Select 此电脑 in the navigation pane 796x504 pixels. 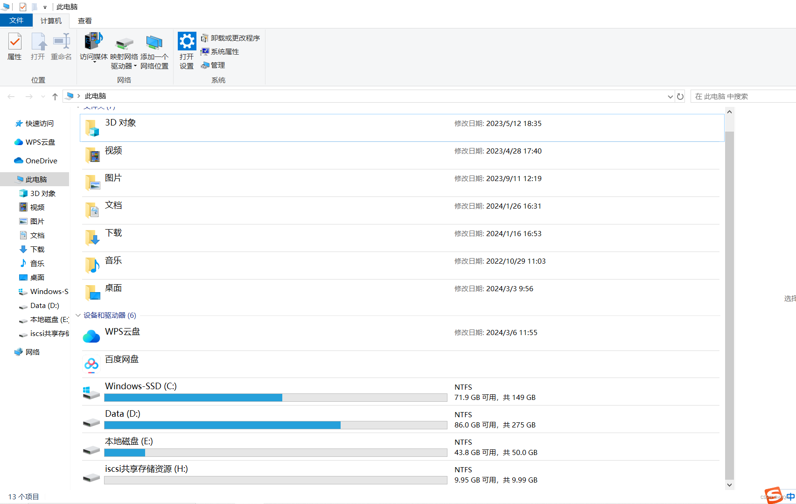(x=35, y=179)
